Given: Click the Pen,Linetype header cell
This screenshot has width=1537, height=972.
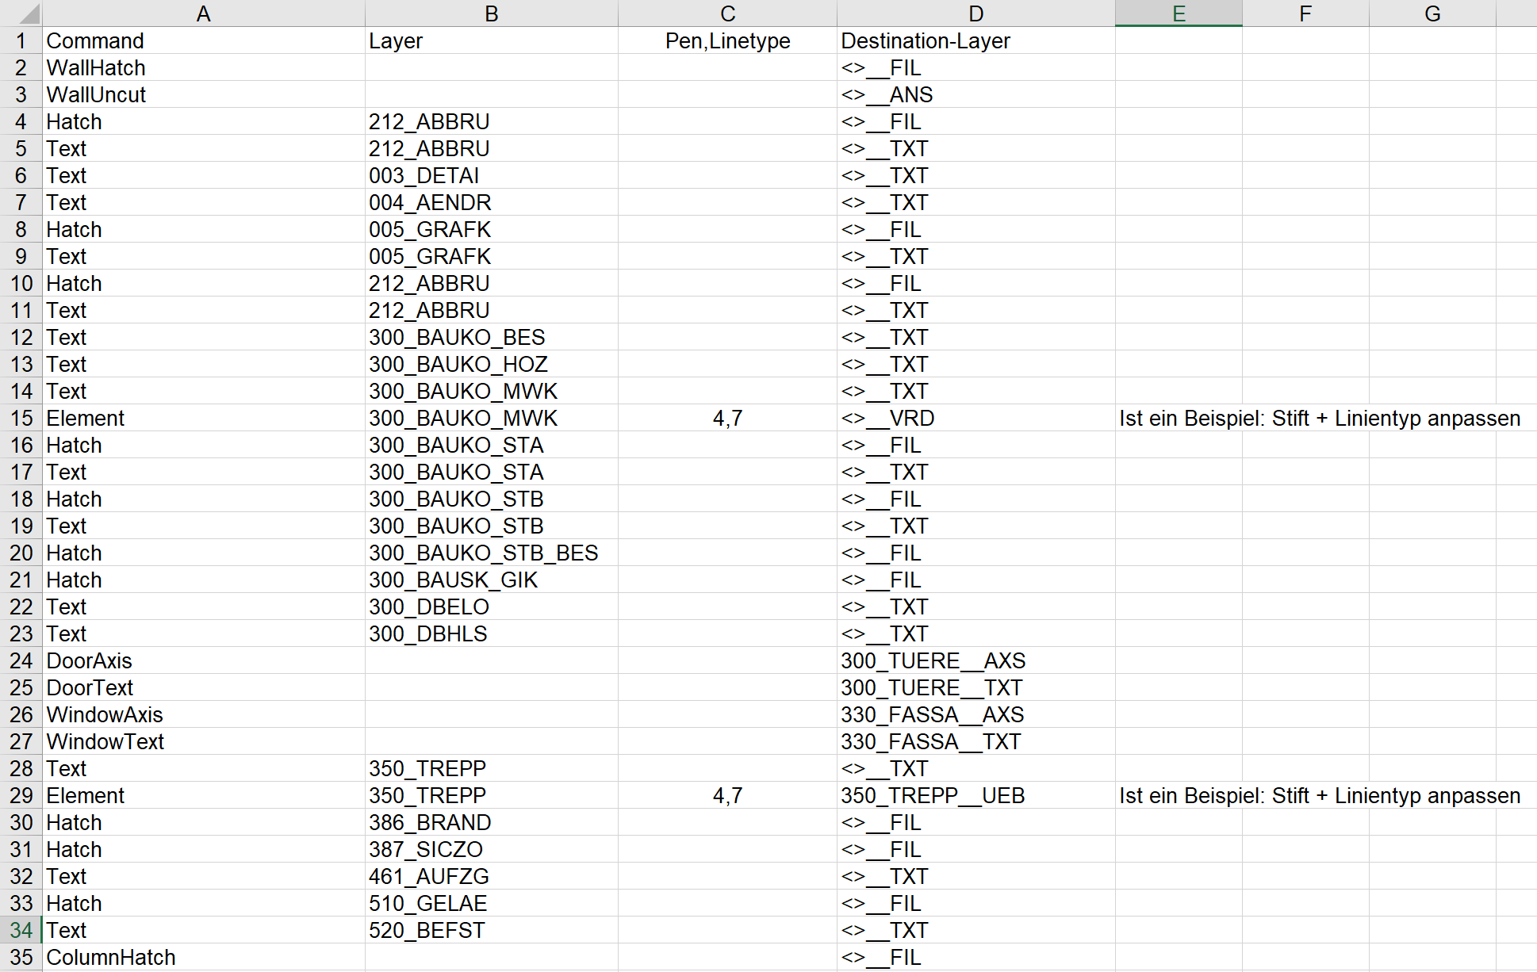Looking at the screenshot, I should [726, 40].
